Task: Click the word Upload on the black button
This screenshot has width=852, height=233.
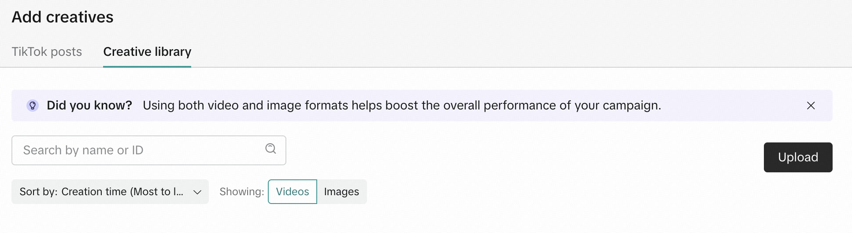Action: 798,157
